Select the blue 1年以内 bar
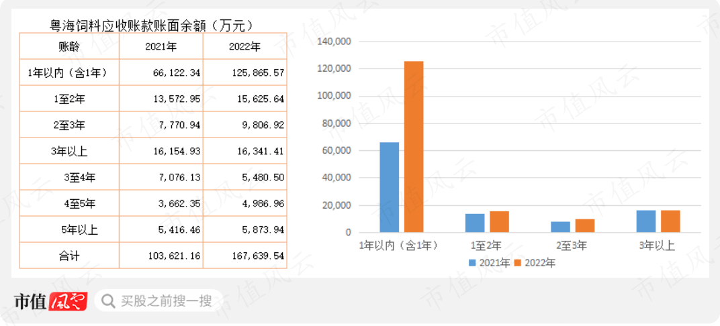Viewport: 720px width, 326px height. coord(390,187)
